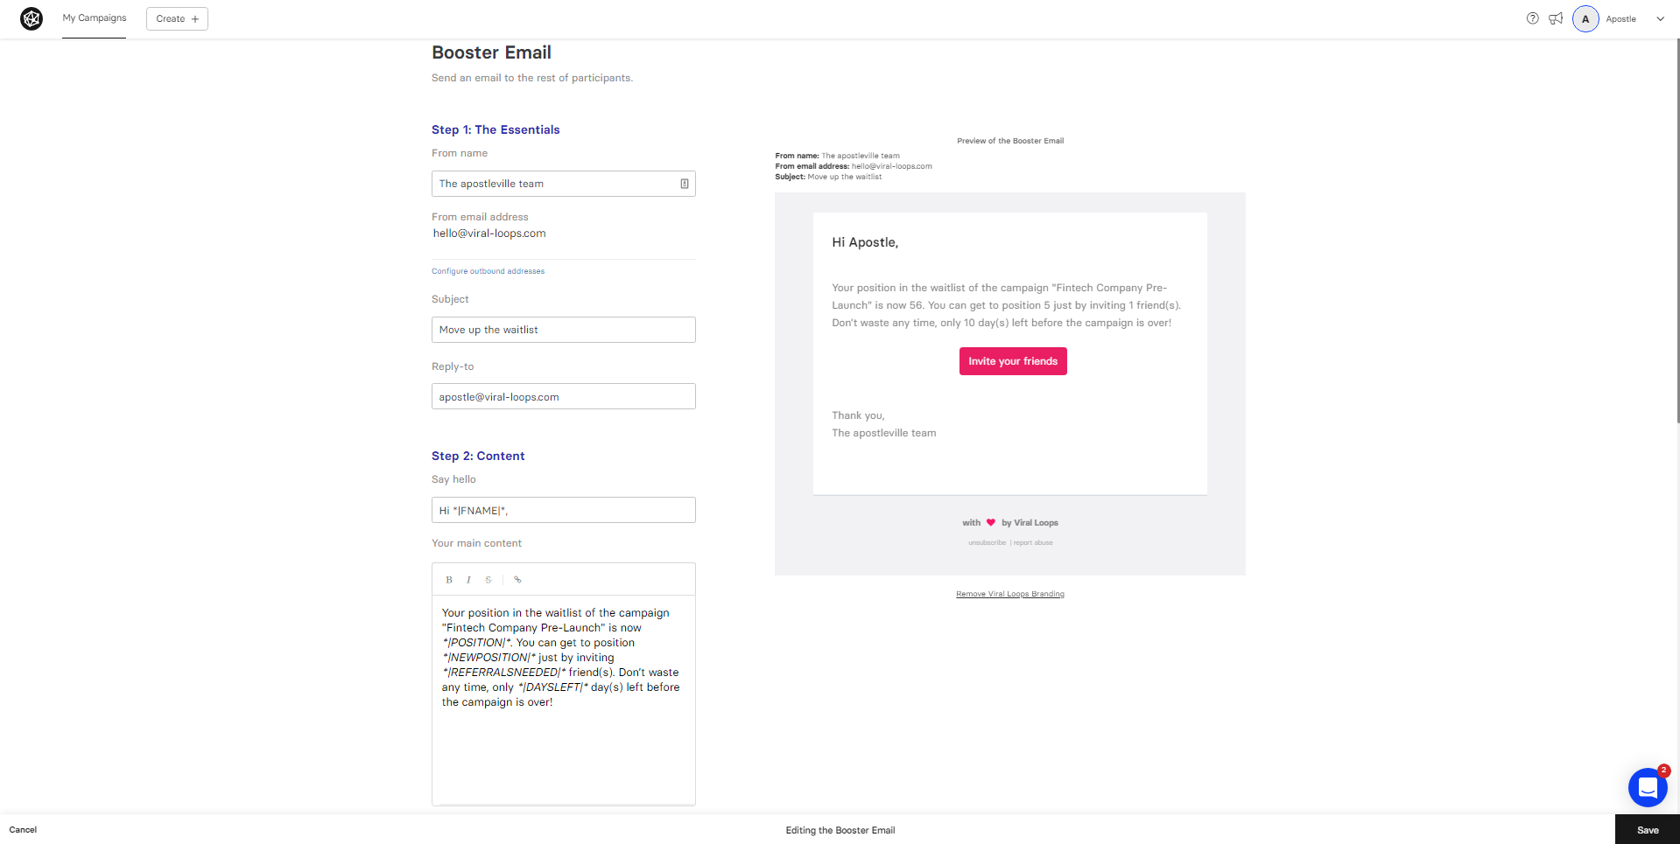Insert a link in content editor
1680x844 pixels.
pos(517,580)
